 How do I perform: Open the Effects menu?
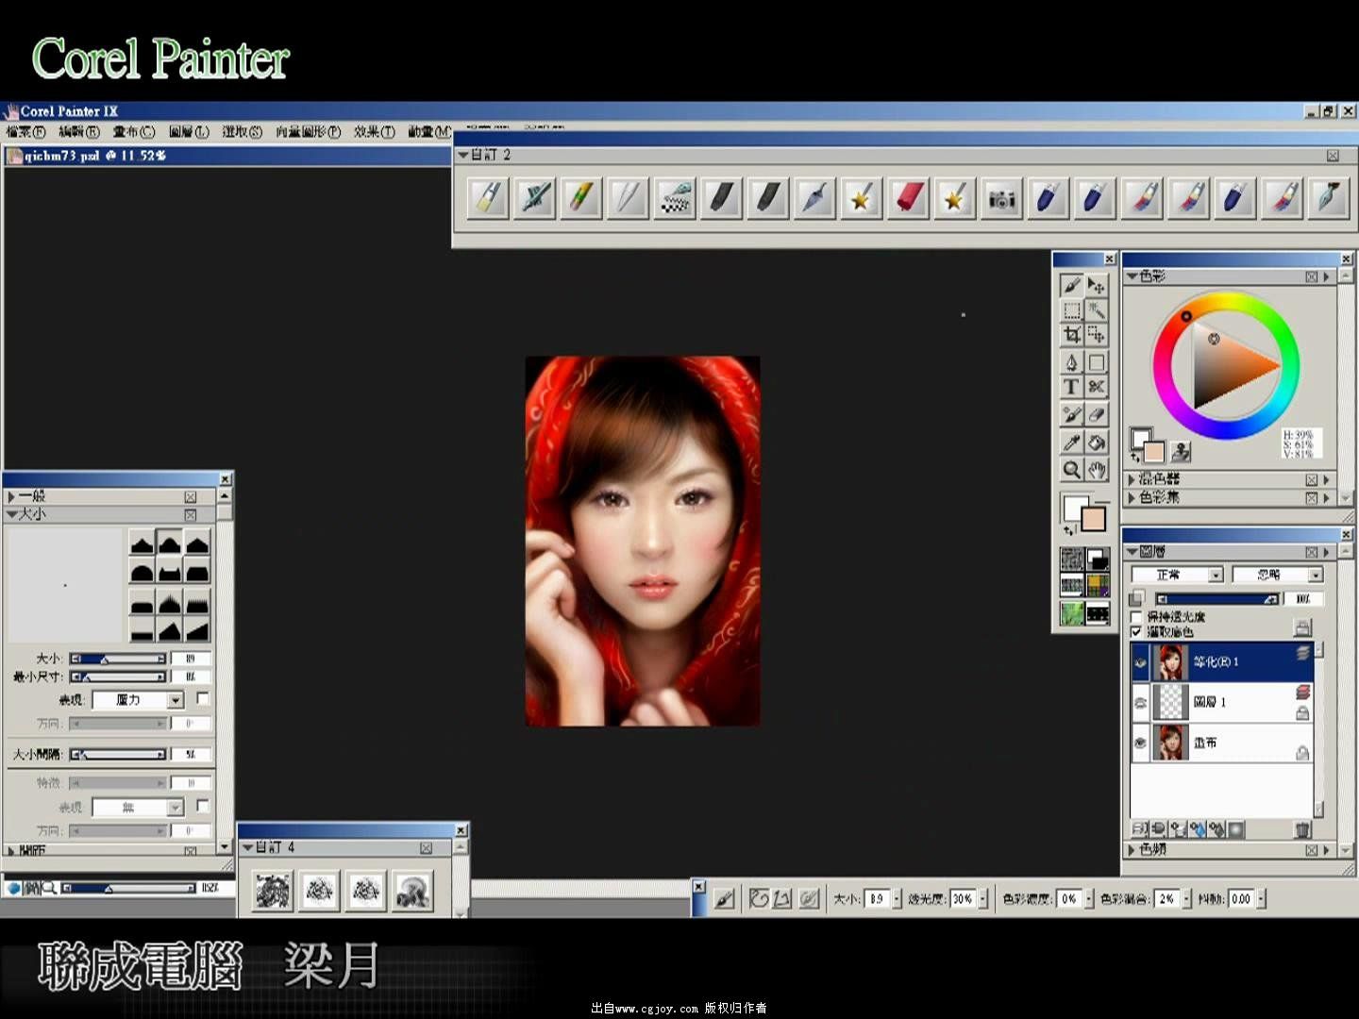point(375,132)
